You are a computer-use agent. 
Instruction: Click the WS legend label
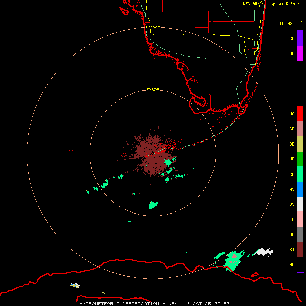[292, 189]
